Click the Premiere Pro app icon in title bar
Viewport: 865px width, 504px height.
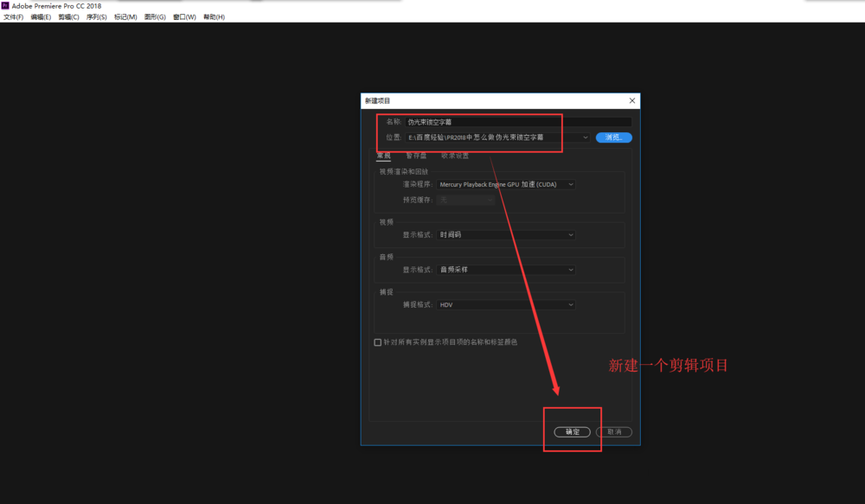(5, 5)
